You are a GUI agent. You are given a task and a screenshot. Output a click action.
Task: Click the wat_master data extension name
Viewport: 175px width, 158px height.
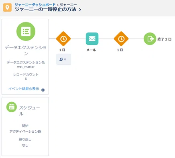[26, 67]
